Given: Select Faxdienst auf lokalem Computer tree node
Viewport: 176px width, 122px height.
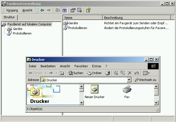Looking at the screenshot, I should pos(29,24).
